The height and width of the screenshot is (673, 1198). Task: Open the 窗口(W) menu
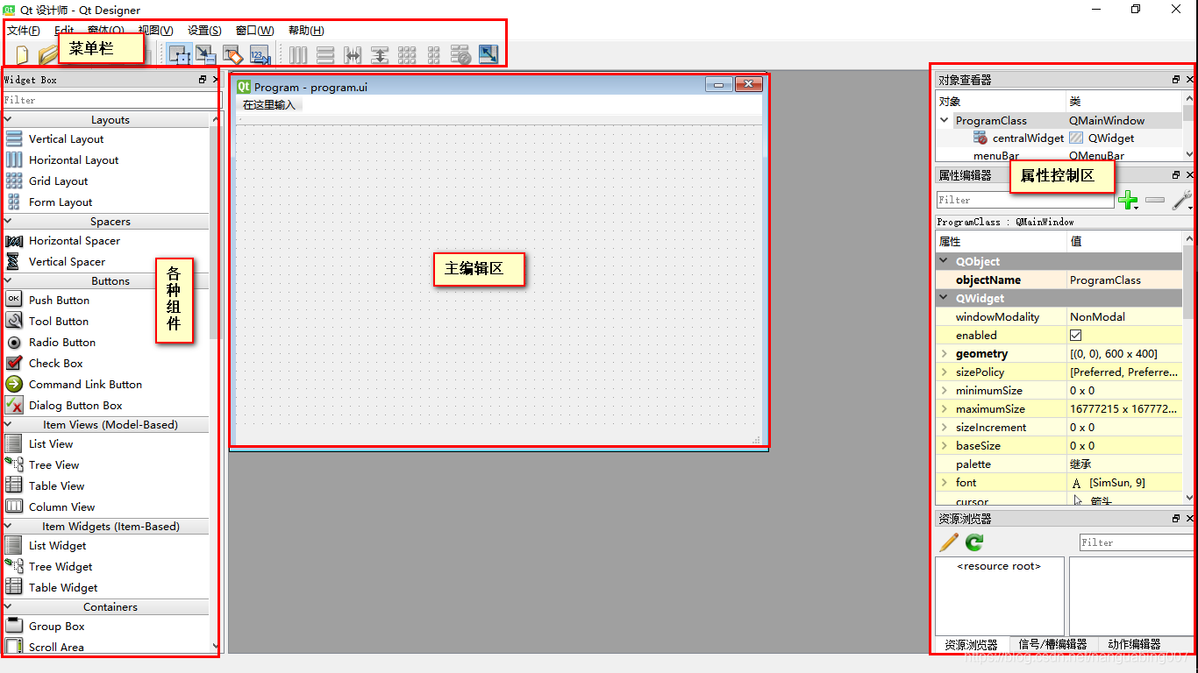click(x=255, y=31)
